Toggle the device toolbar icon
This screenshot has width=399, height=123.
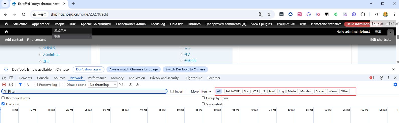[x=11, y=78]
